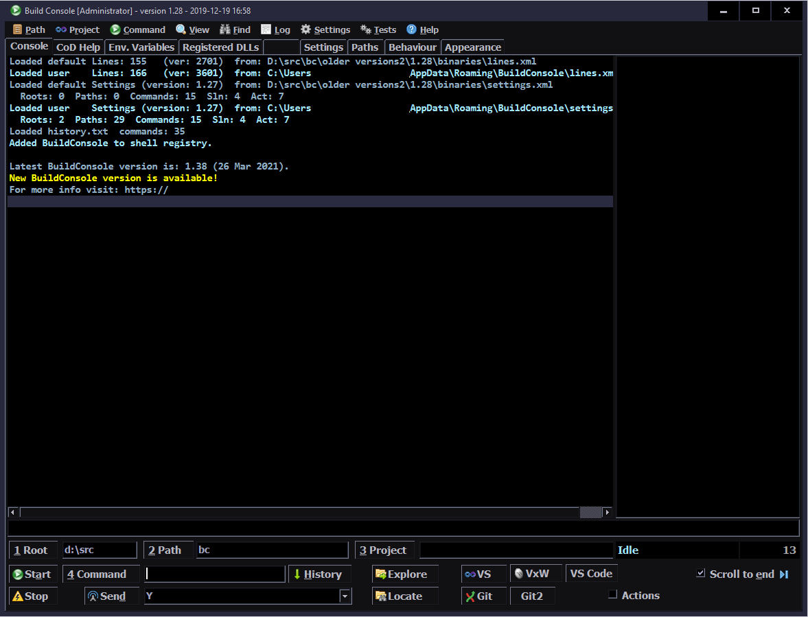Viewport: 808px width, 617px height.
Task: Click the Git2 button
Action: click(532, 596)
